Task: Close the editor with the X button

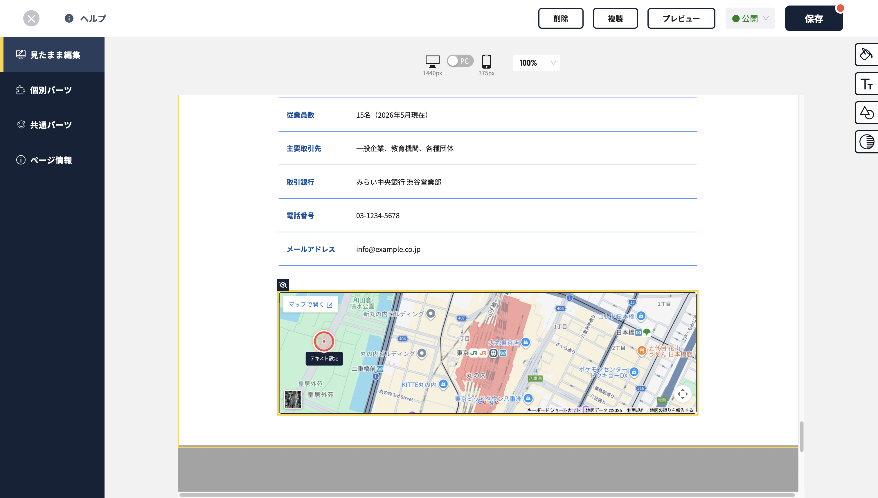Action: point(31,19)
